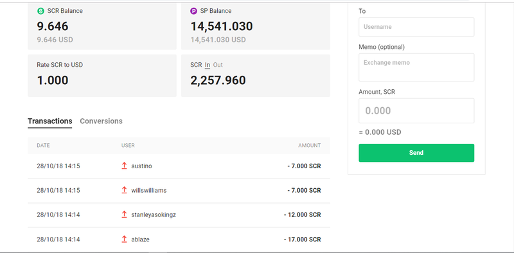Focus the Exchange memo text area
The width and height of the screenshot is (514, 253).
416,67
